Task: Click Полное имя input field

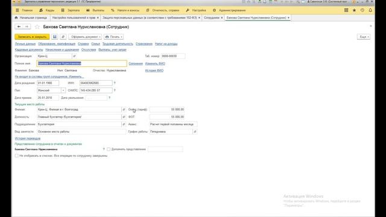Action: [82, 63]
